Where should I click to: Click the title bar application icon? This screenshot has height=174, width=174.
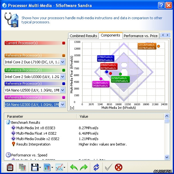[4, 5]
